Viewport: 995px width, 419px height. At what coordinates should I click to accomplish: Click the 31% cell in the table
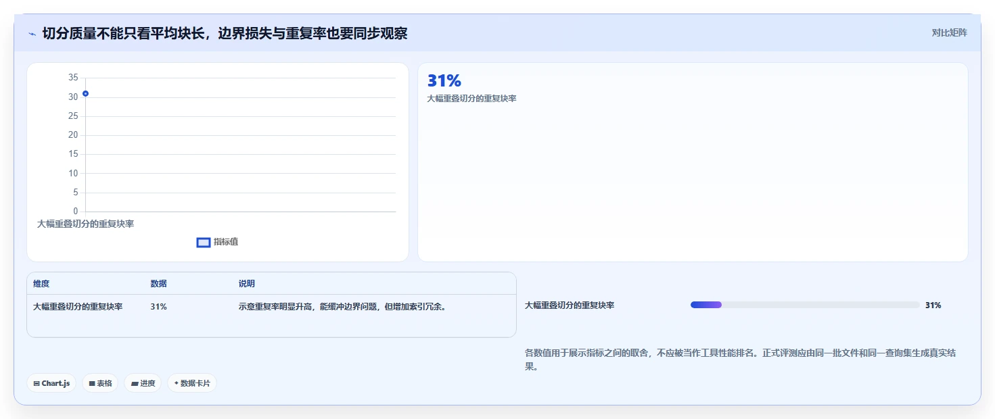point(158,307)
